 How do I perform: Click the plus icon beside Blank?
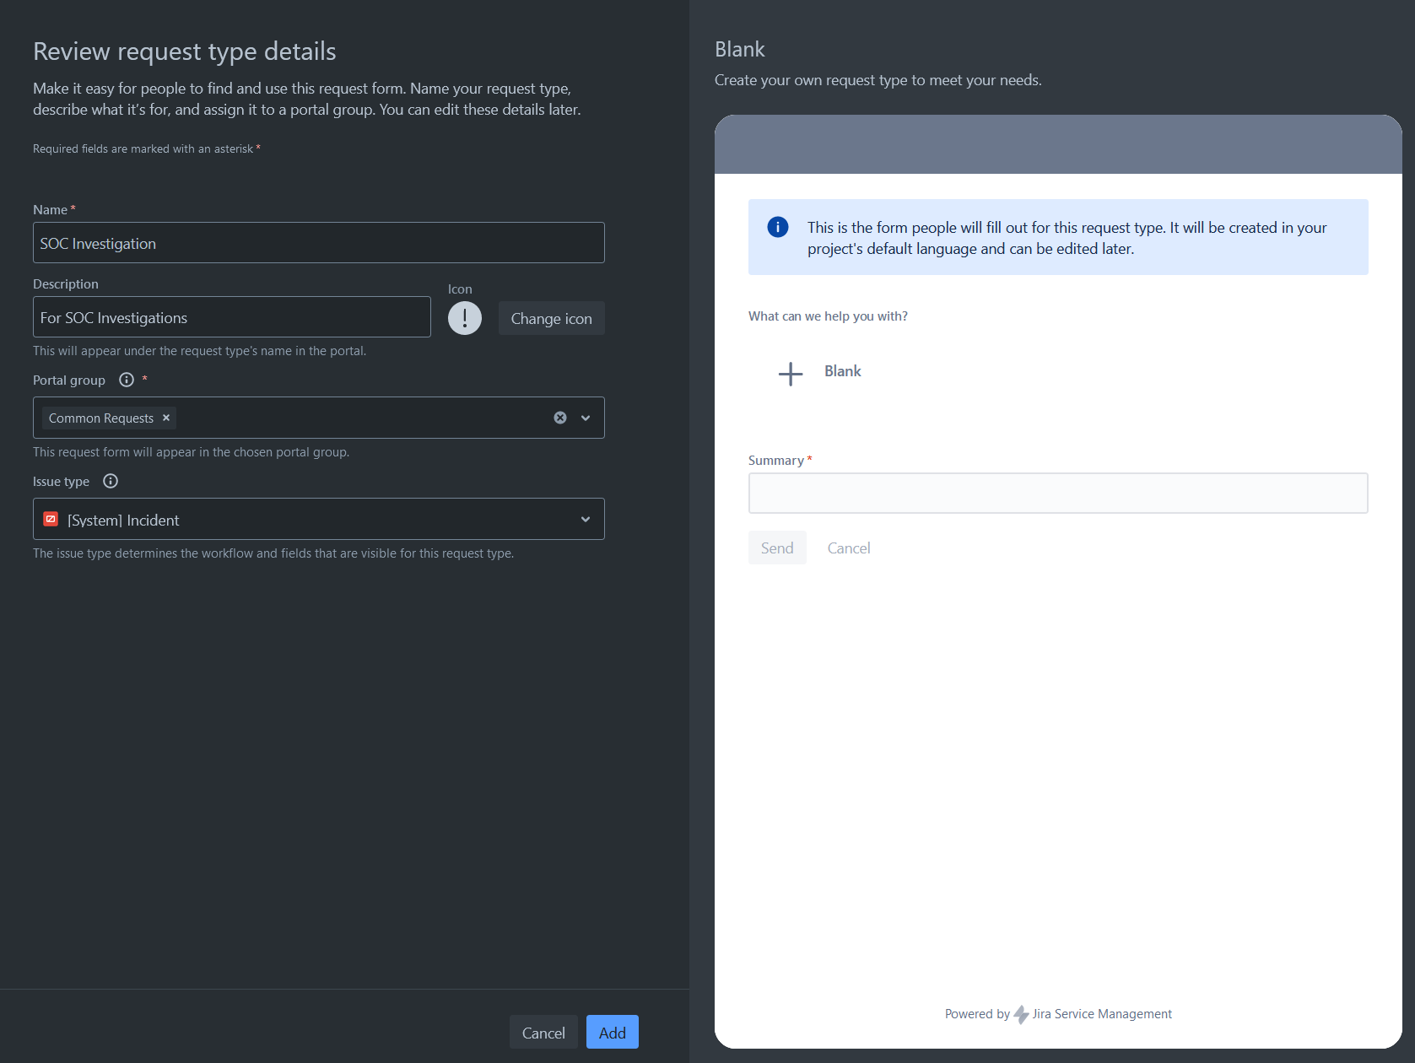coord(790,373)
